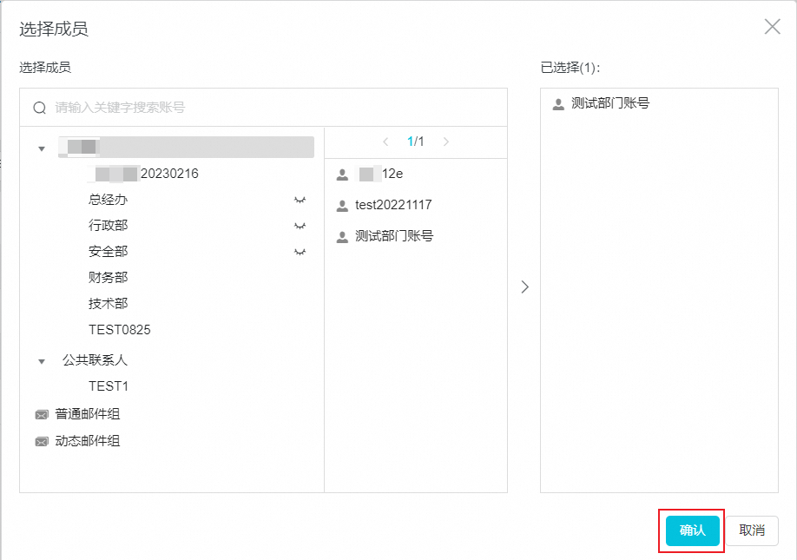Go to next page of members
Viewport: 797px width, 560px height.
point(446,142)
